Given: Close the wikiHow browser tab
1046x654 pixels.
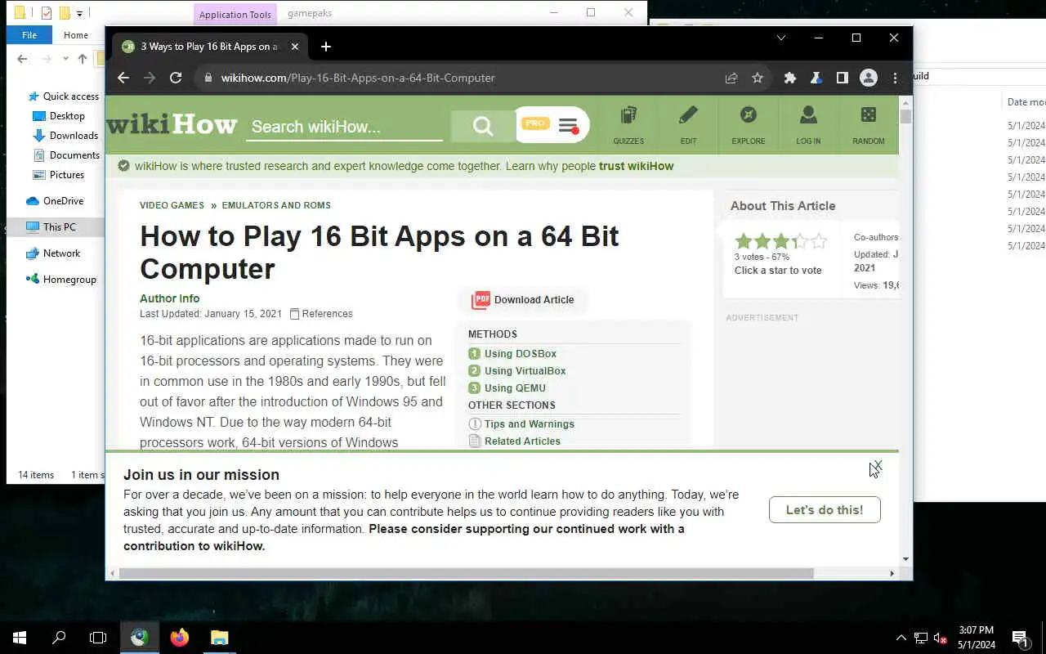Looking at the screenshot, I should (x=295, y=47).
